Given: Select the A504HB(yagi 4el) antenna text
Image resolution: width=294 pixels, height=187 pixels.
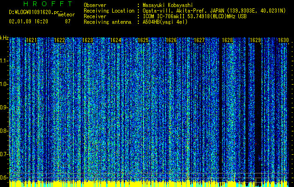Looking at the screenshot, I should [x=165, y=22].
